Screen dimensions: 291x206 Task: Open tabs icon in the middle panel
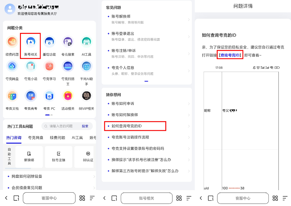[114, 198]
